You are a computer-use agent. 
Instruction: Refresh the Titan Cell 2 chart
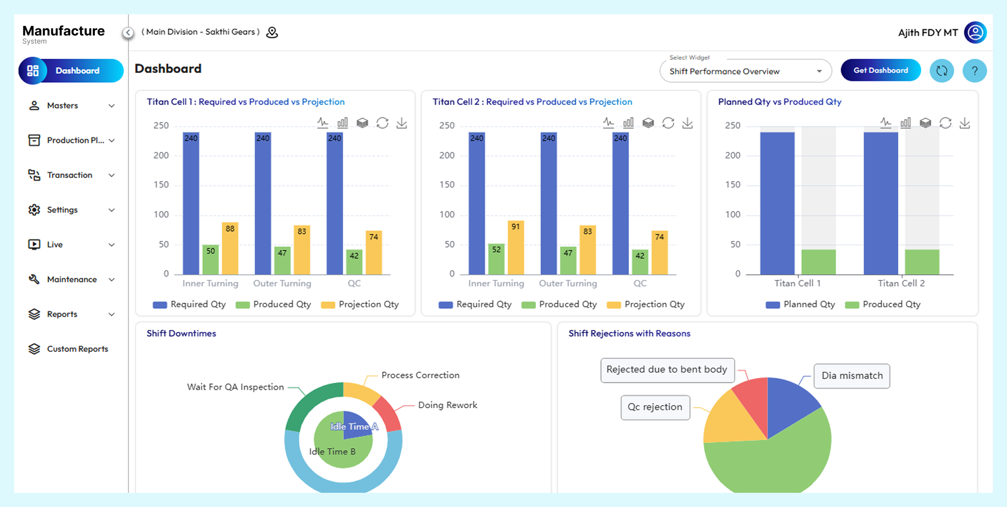tap(669, 123)
